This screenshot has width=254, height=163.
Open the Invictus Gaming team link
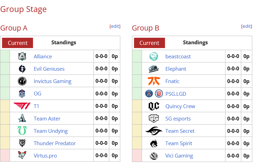[53, 81]
